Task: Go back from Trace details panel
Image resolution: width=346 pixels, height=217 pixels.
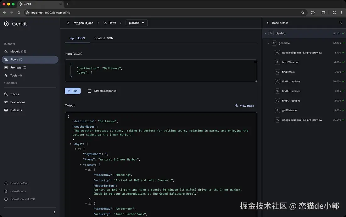Action: pos(268,23)
